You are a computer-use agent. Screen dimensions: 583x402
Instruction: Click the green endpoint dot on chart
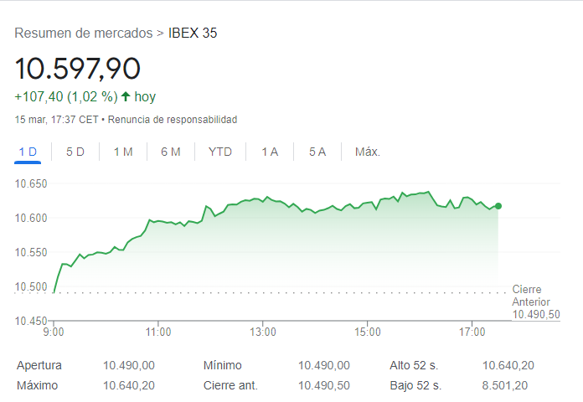click(x=498, y=206)
